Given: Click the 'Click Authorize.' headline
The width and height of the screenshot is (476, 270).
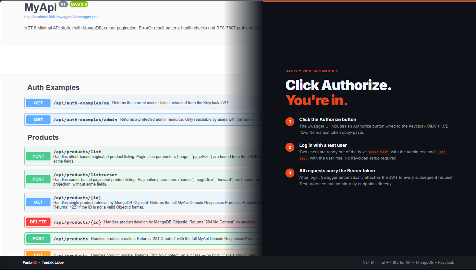Looking at the screenshot, I should pyautogui.click(x=338, y=85).
